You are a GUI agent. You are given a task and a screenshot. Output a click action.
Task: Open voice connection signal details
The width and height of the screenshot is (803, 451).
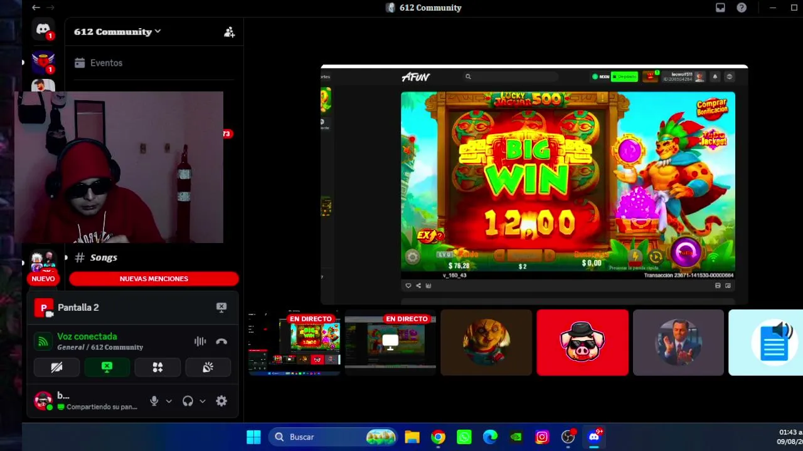(x=43, y=341)
